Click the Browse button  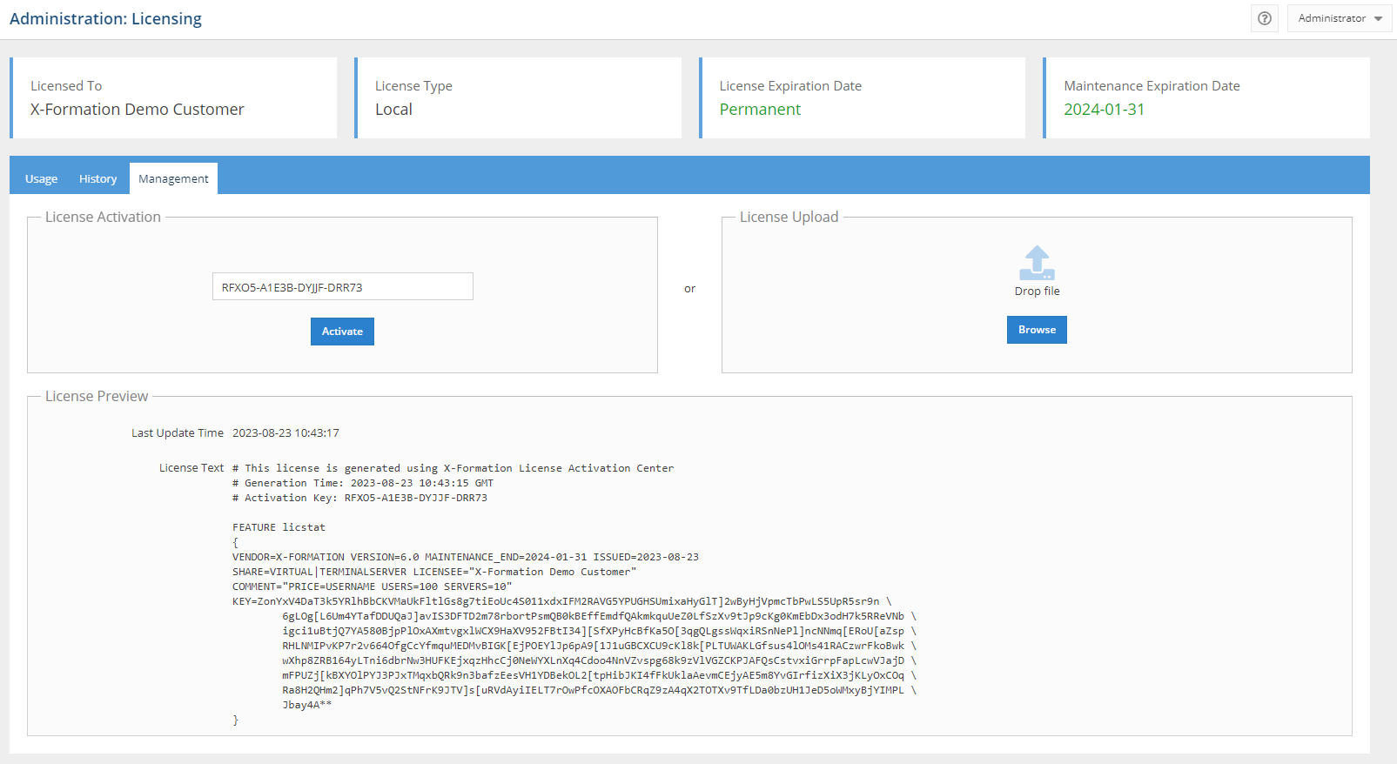1037,330
